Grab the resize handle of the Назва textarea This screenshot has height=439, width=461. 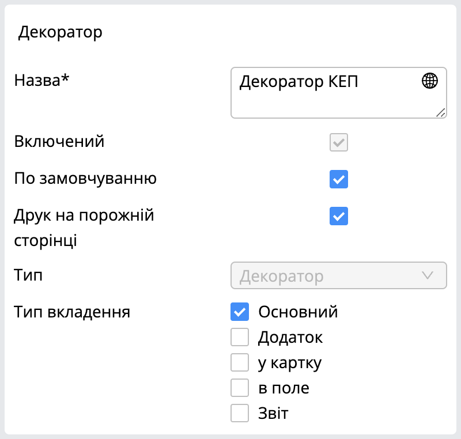(441, 112)
